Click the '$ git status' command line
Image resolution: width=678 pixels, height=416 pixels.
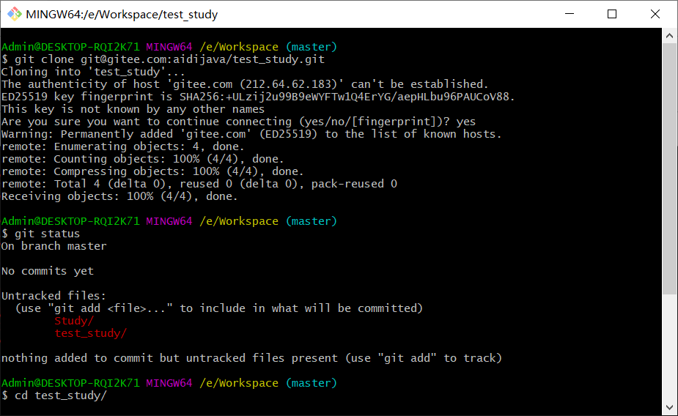pos(40,234)
